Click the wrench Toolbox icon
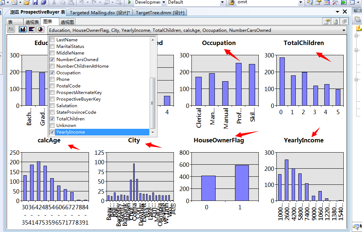The height and width of the screenshot is (232, 362). 335,2
